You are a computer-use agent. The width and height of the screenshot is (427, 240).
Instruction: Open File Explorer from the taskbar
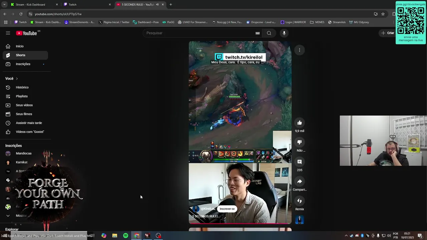click(x=114, y=236)
